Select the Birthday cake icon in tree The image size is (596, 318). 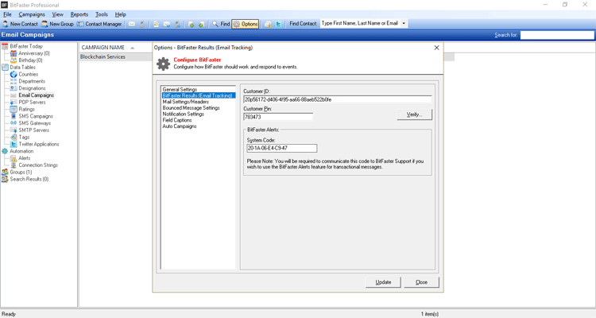point(14,60)
